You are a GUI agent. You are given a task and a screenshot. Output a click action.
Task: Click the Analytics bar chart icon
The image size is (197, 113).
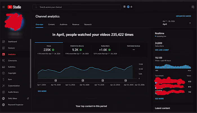coord(3,54)
